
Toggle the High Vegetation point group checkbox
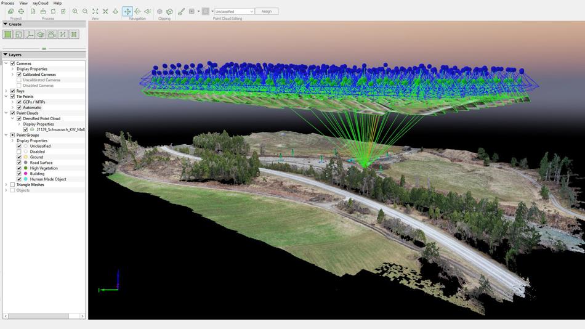coord(19,168)
